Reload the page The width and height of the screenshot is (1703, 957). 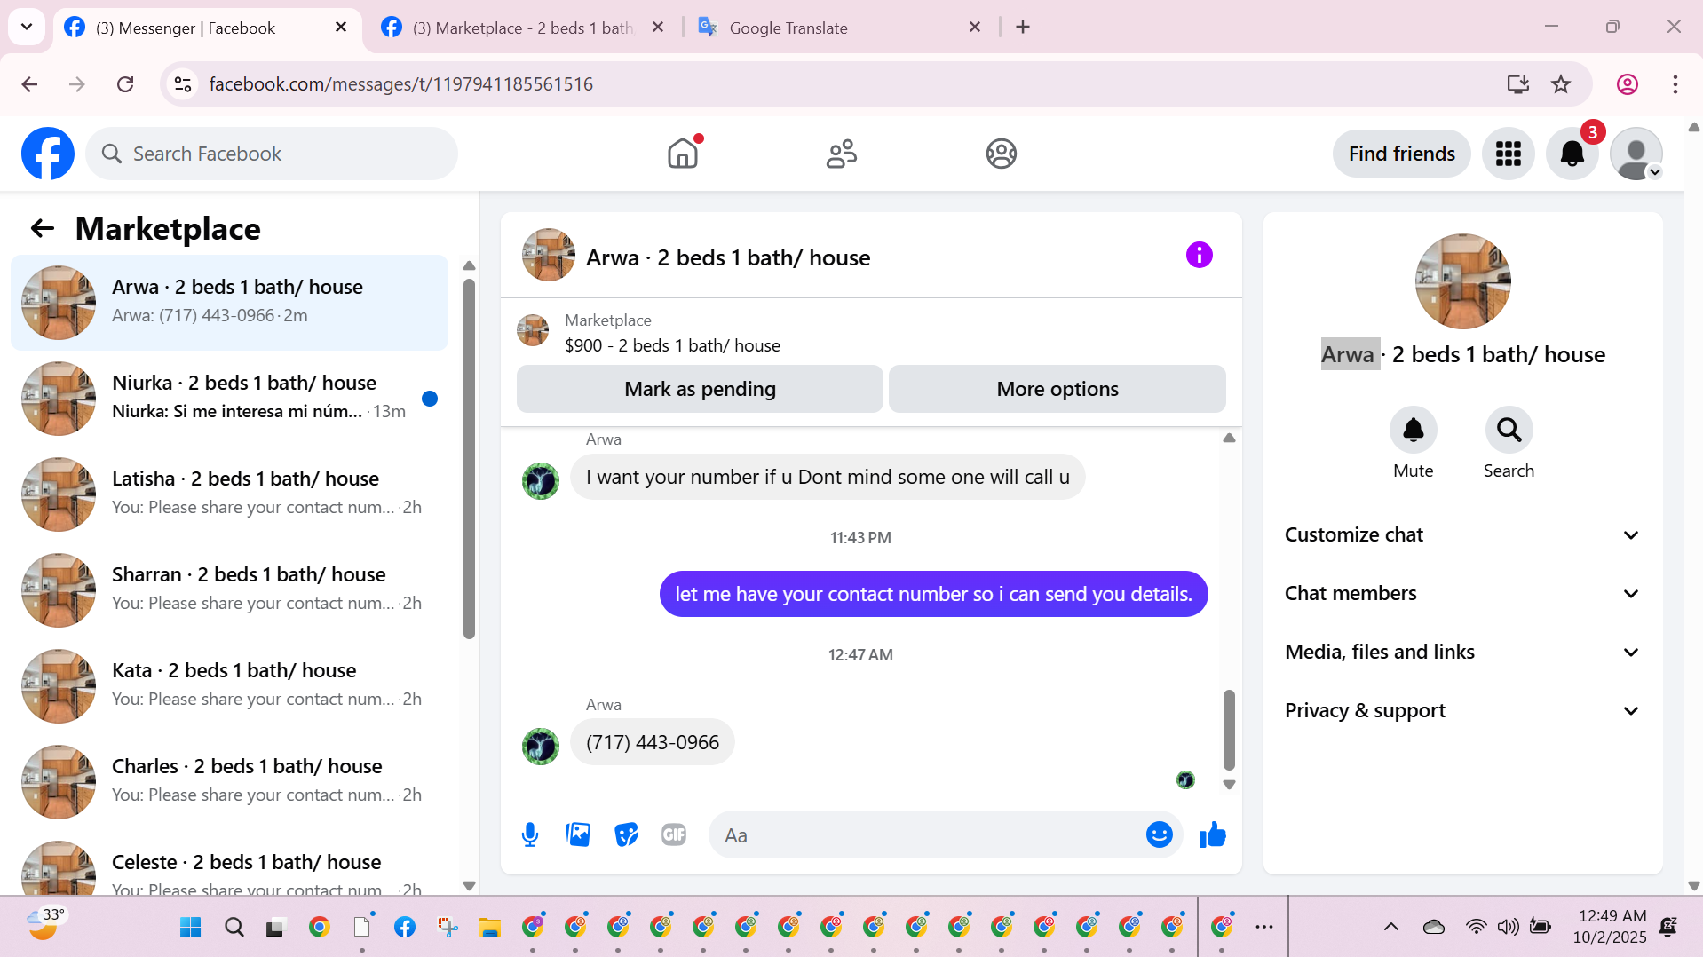click(x=125, y=84)
